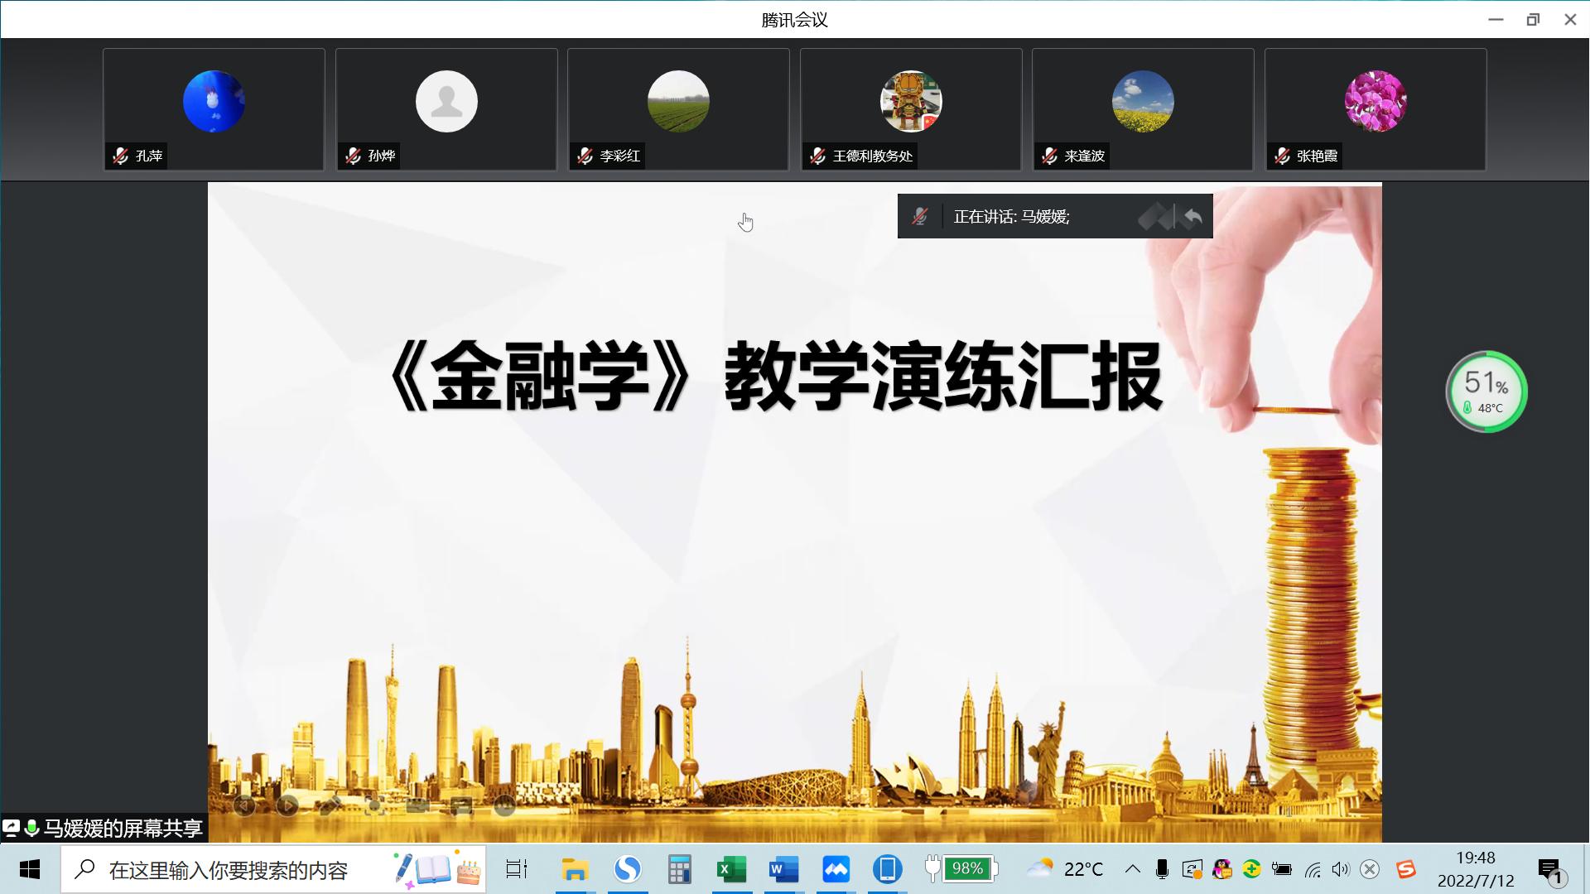
Task: Click 正在讲话: 马媛媛 speaker label
Action: [1011, 217]
